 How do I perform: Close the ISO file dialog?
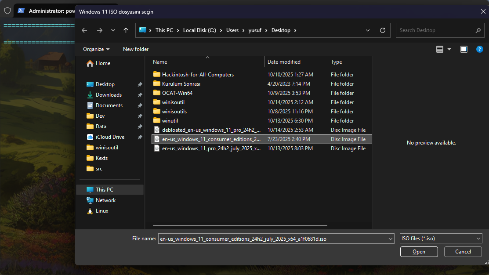click(483, 11)
